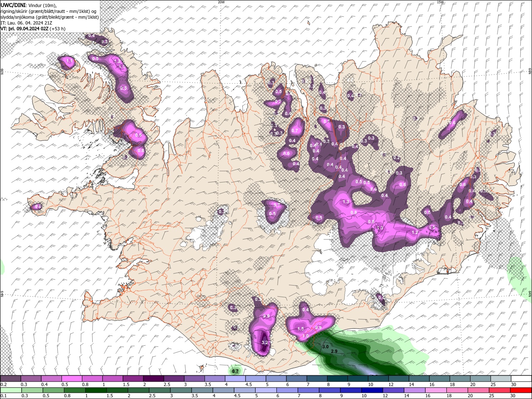Select dark purple 2–2.5 swatch in the top legend row
The height and width of the screenshot is (399, 532).
pos(153,379)
